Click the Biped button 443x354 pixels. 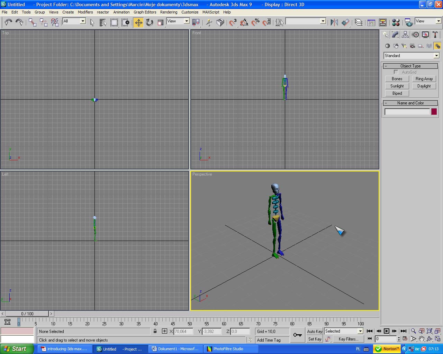coord(397,93)
